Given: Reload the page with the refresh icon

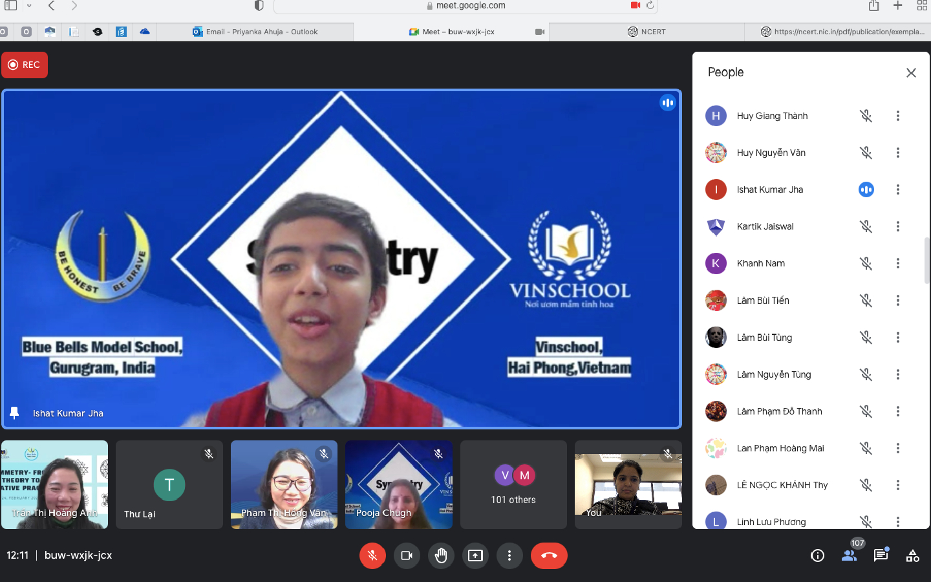Looking at the screenshot, I should pos(650,5).
